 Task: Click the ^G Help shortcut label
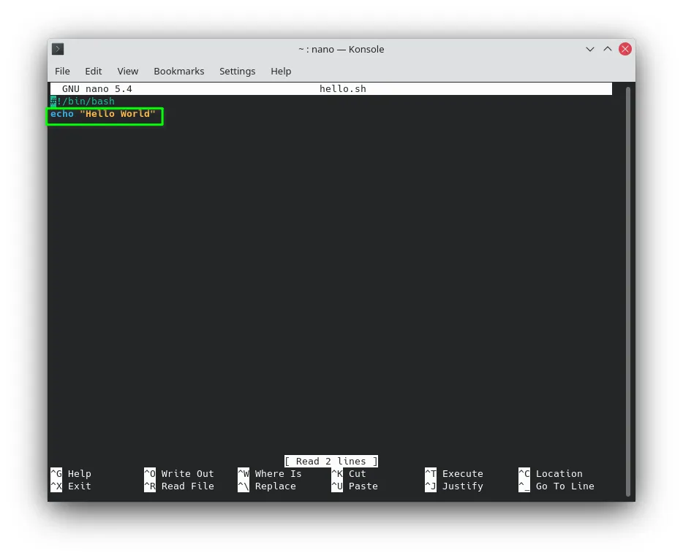[71, 473]
